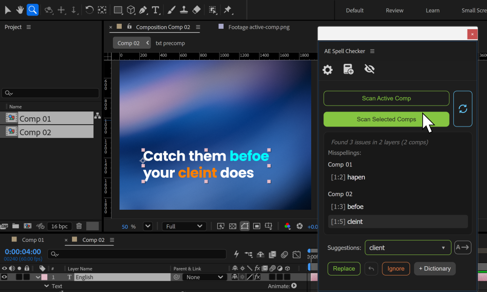
Task: Create a new folder in Project panel
Action: click(x=16, y=226)
